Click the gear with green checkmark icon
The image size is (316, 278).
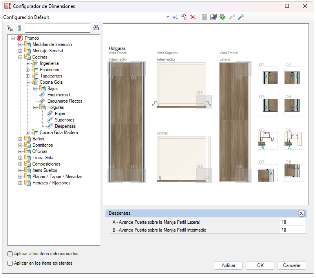[222, 17]
